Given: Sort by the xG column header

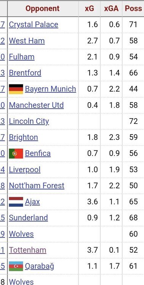Looking at the screenshot, I should pos(89,8).
